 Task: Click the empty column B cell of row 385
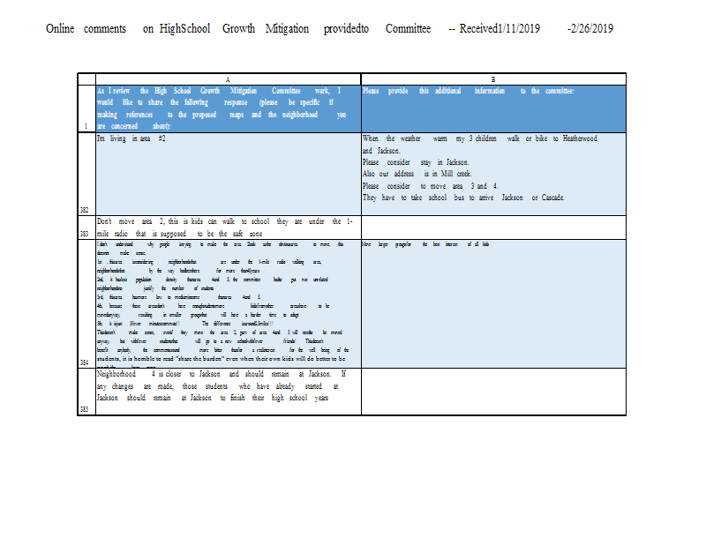[493, 392]
